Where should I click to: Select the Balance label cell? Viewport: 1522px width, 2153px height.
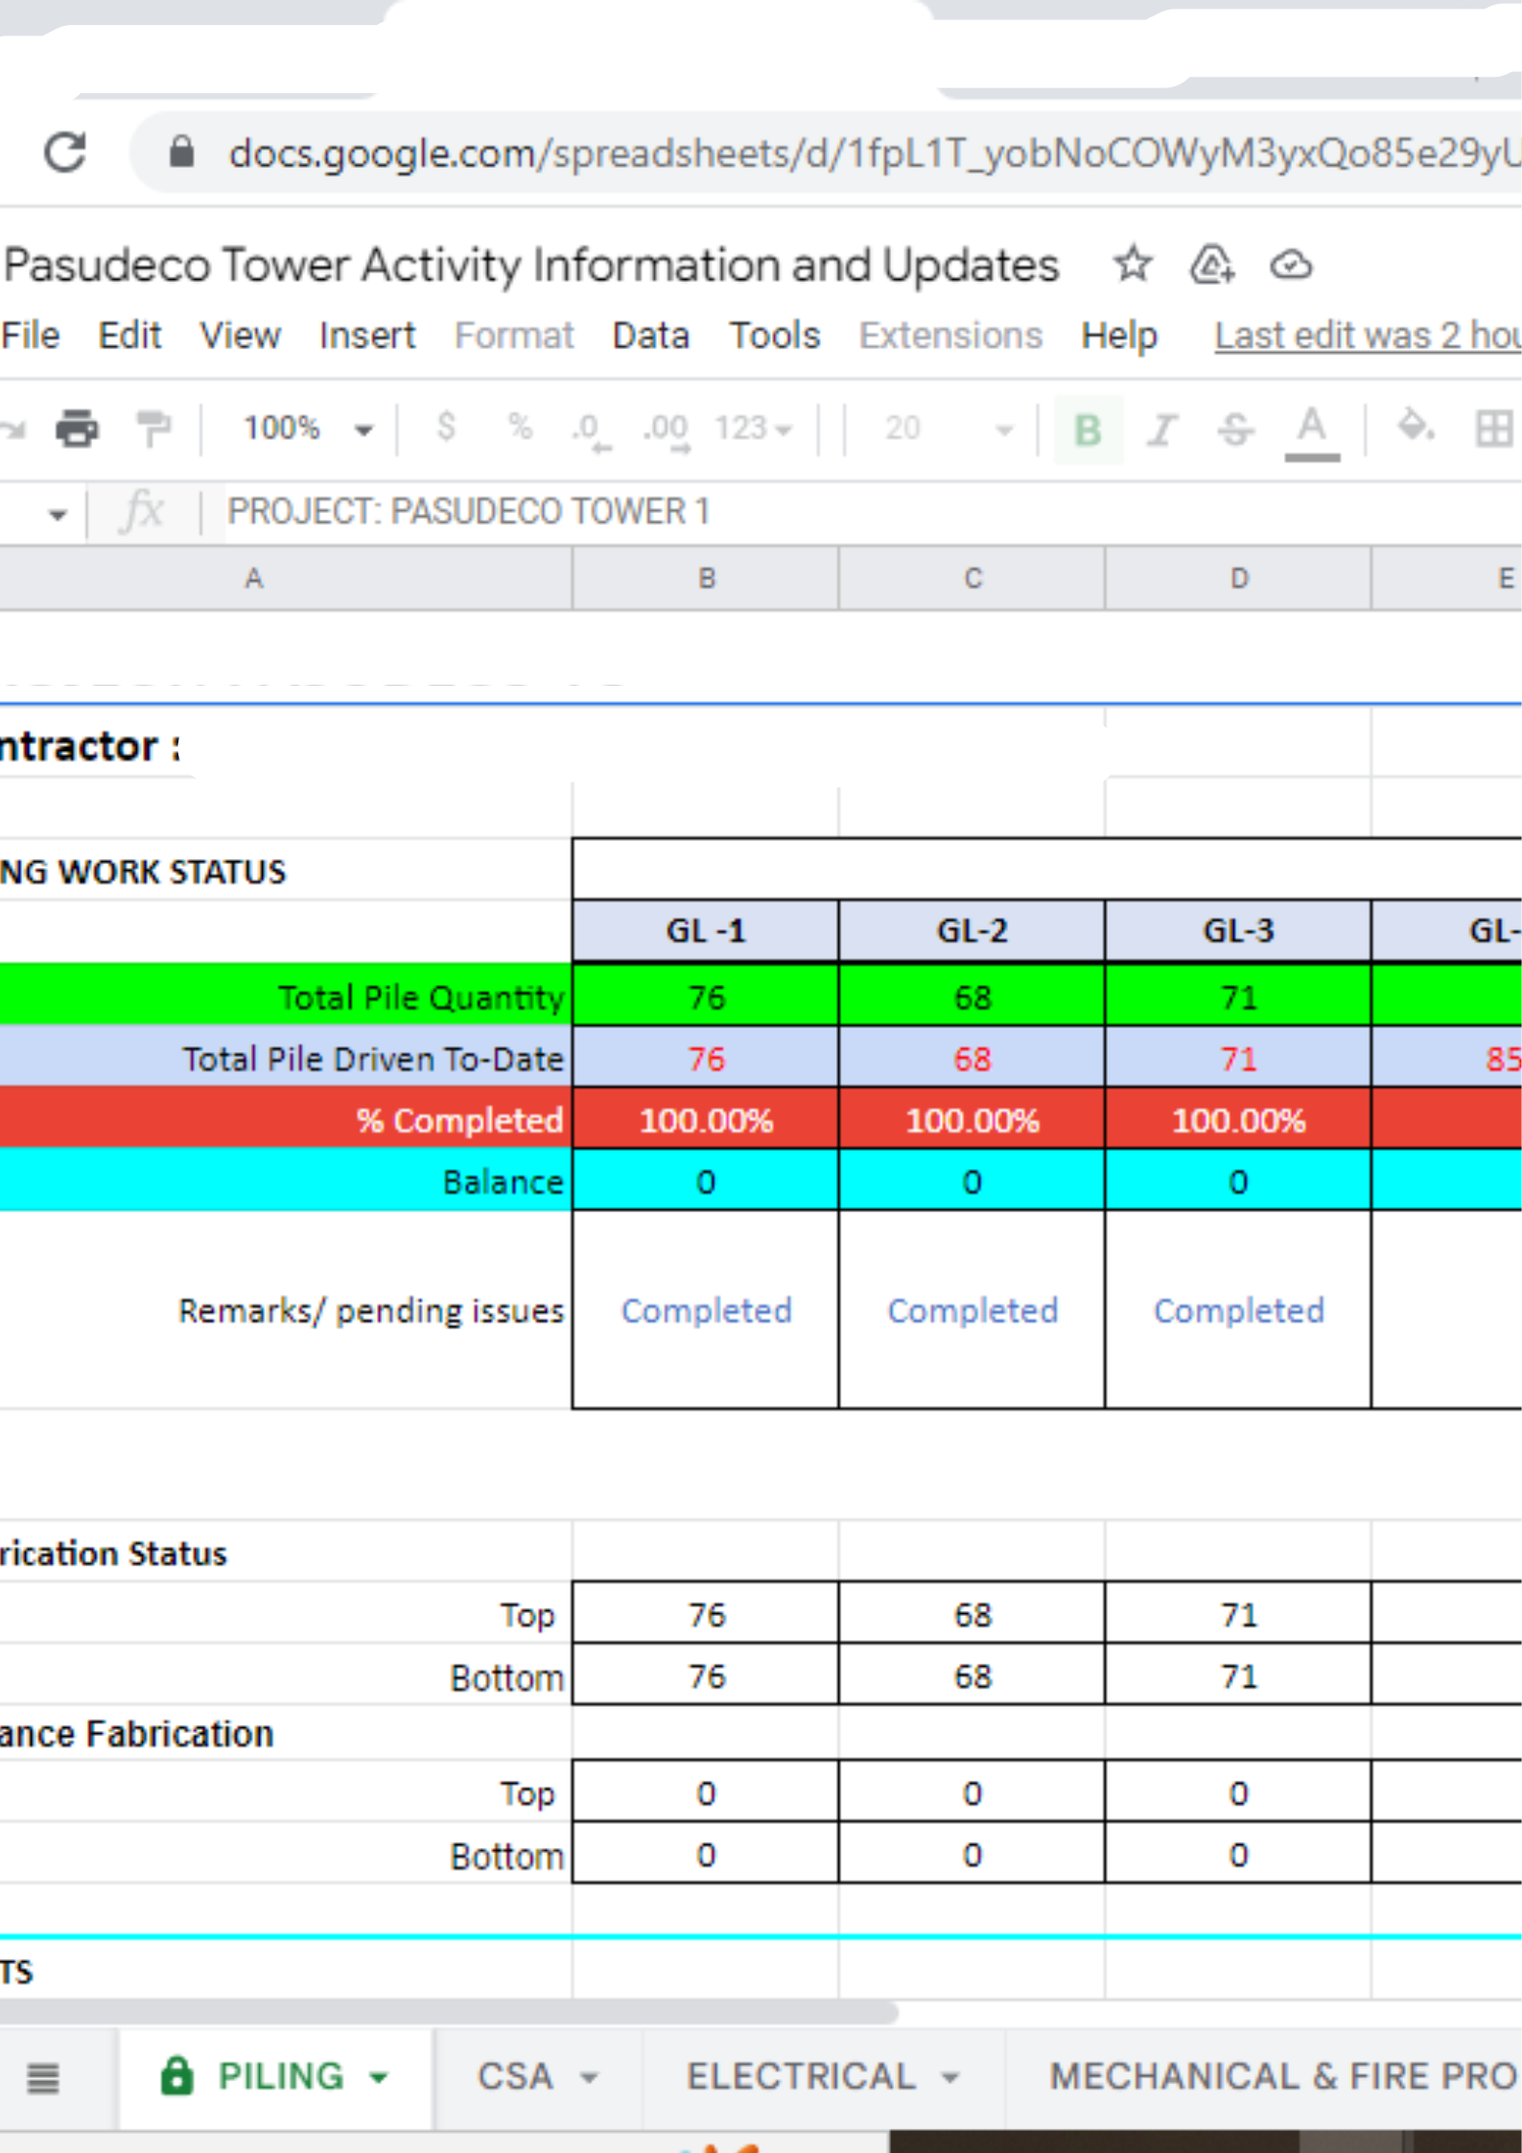click(x=286, y=1181)
